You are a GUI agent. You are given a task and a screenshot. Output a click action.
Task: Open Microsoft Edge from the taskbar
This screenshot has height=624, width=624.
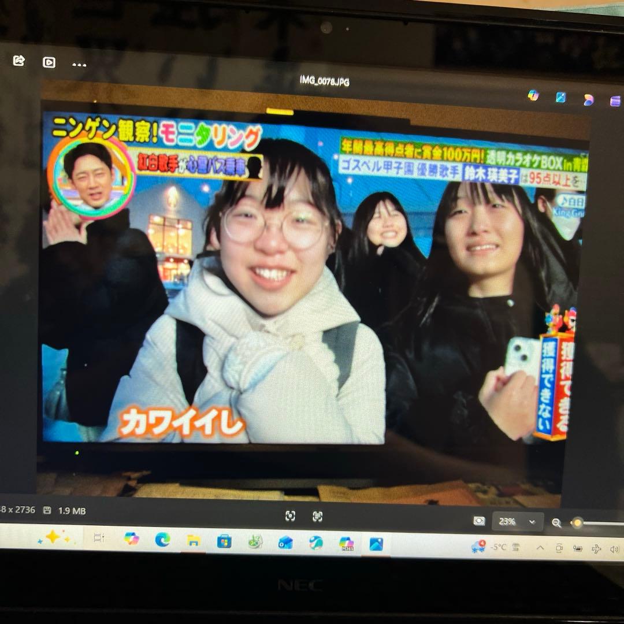[162, 539]
